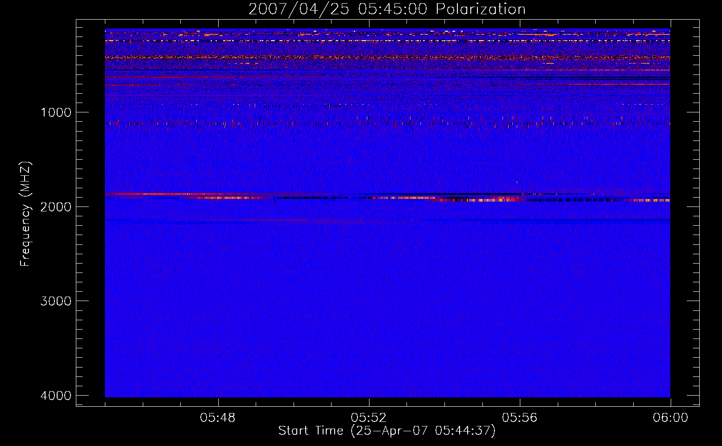Click the 2000 frequency tick label
The height and width of the screenshot is (446, 722).
pos(56,207)
